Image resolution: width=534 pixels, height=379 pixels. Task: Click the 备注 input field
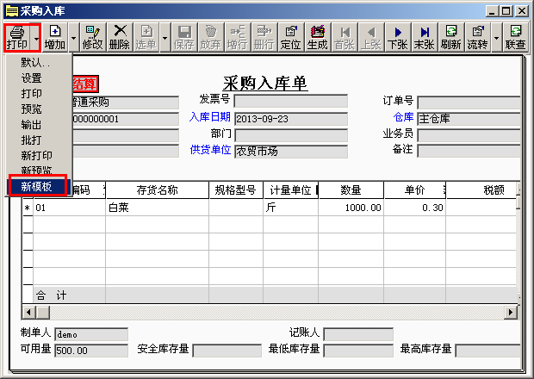click(469, 151)
